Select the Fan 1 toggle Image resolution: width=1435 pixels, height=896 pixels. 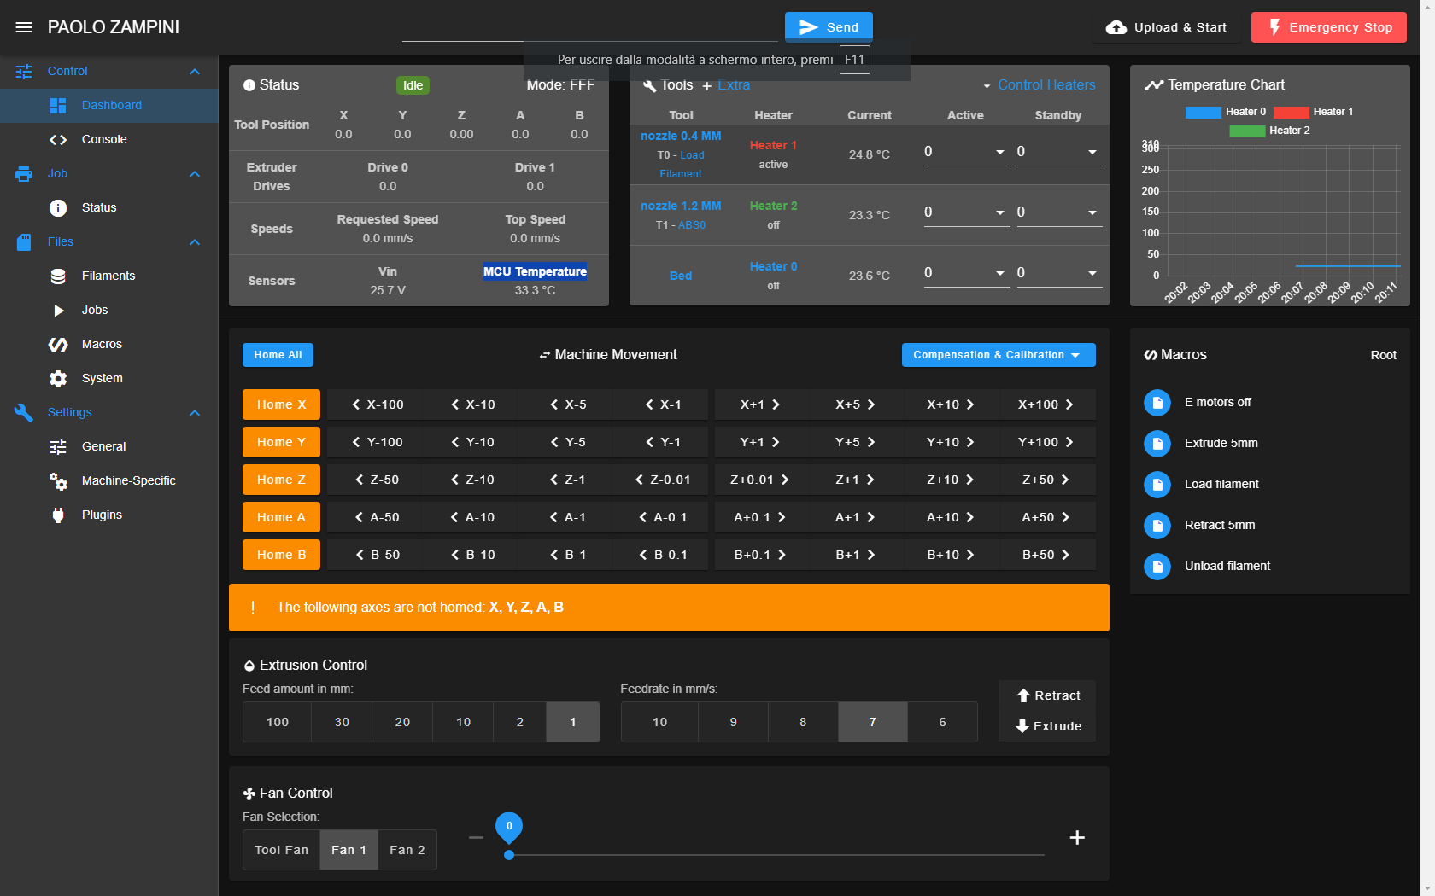[348, 850]
